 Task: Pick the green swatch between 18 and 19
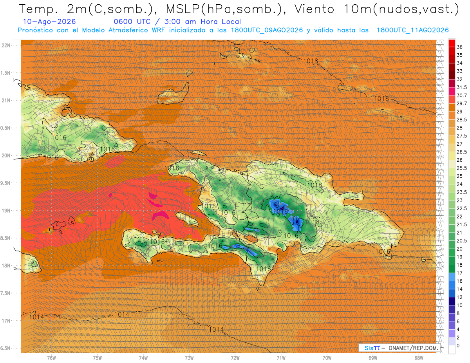click(x=452, y=261)
